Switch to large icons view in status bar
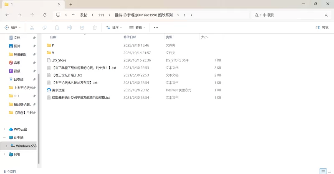Image resolution: width=334 pixels, height=174 pixels. point(329,171)
